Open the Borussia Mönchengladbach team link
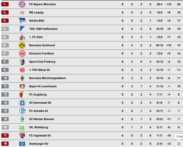 tap(48, 78)
